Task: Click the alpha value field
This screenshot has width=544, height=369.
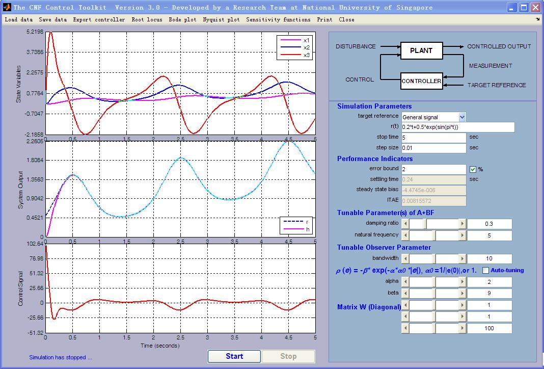Action: tap(489, 282)
